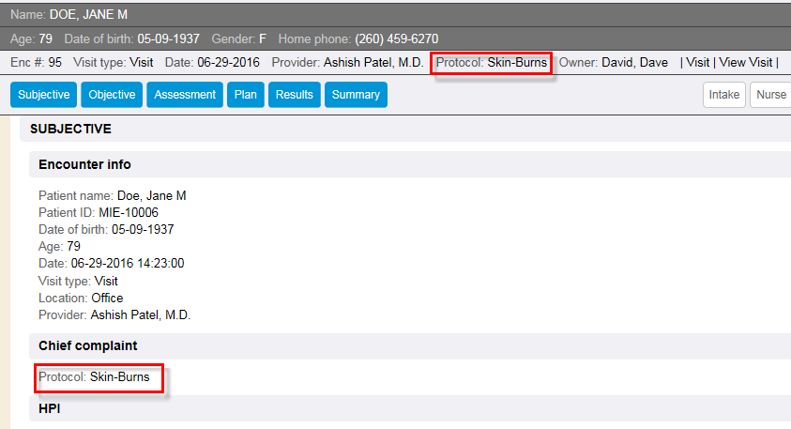
Task: Click the home phone number (260) 459-6270
Action: (396, 38)
